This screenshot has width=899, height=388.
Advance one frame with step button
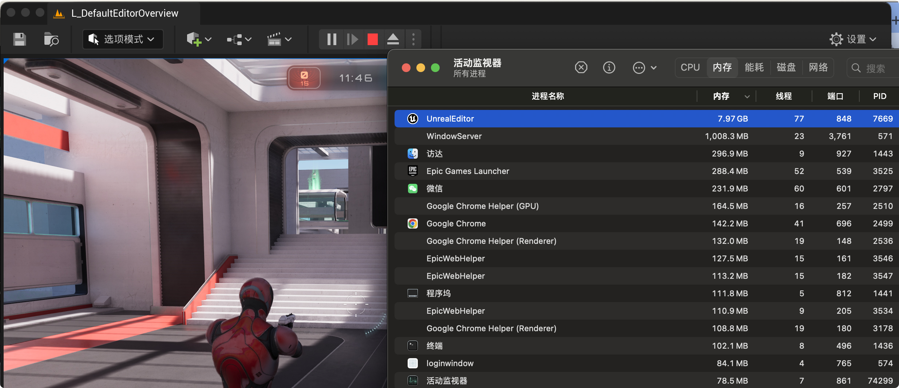point(352,39)
